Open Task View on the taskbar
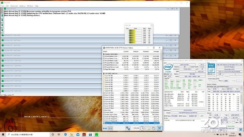Screen dimensions: 244x137 coord(59,134)
